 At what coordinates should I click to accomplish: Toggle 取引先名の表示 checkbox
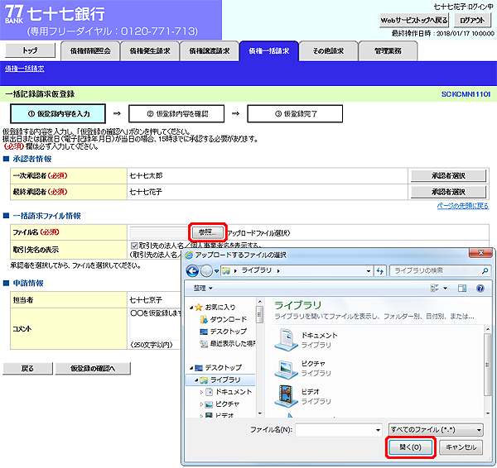tap(134, 246)
